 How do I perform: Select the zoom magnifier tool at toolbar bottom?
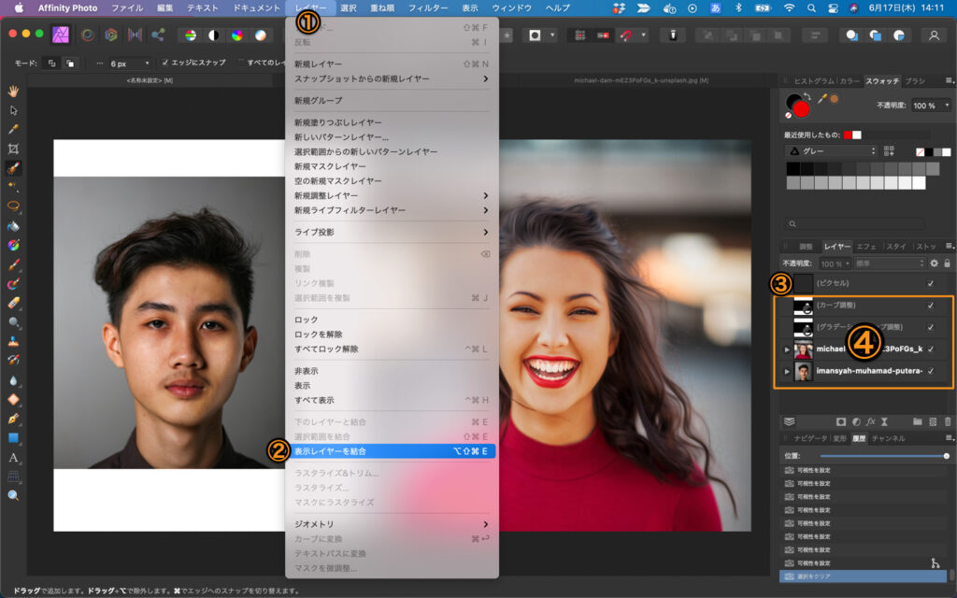point(14,495)
